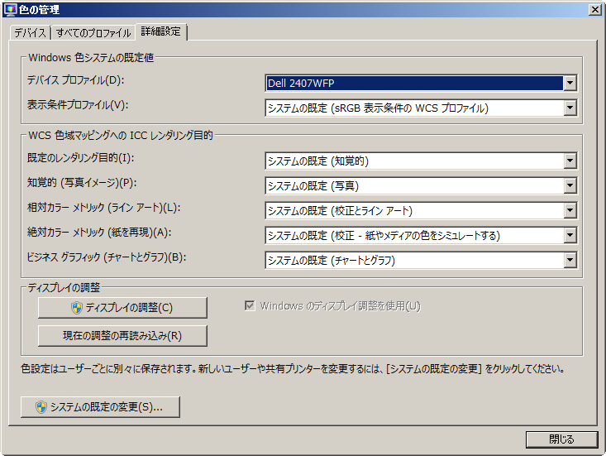The height and width of the screenshot is (456, 606).
Task: Click the Color Management title bar icon
Action: coord(10,9)
